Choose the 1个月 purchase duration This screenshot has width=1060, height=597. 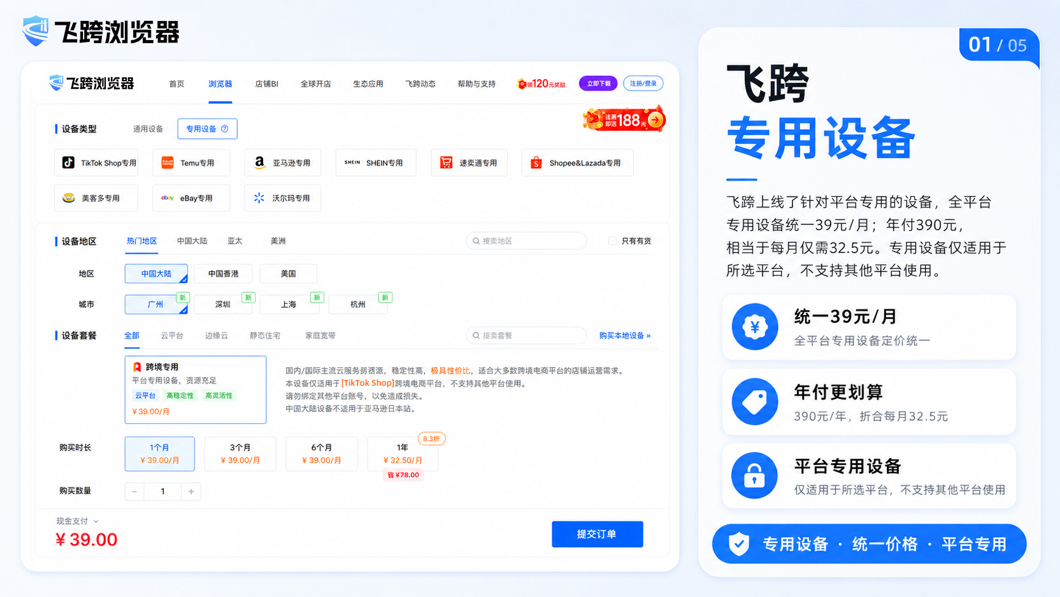(x=160, y=454)
